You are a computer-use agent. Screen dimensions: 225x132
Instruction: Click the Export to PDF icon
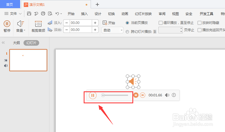pos(36,14)
